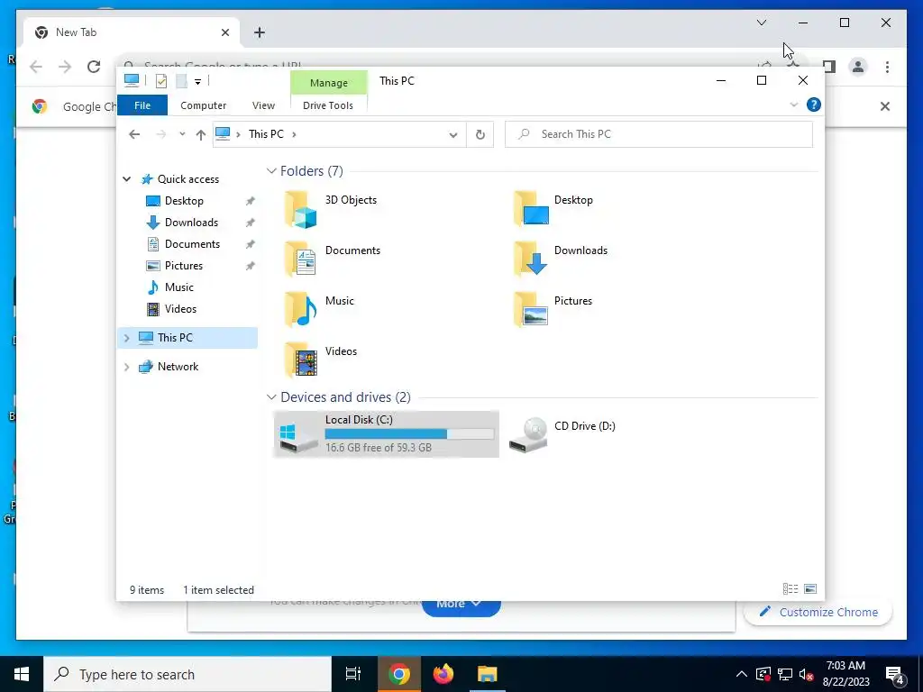Open the Videos folder in Folders group
This screenshot has height=692, width=923.
[x=301, y=360]
